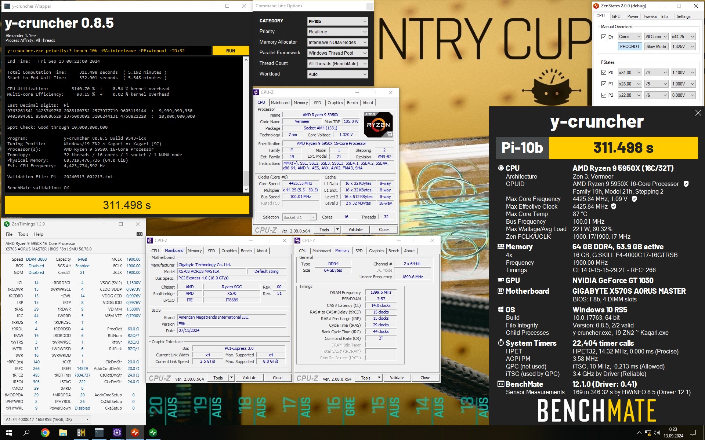
Task: Open the Tweaks tab in ZenStates
Action: pyautogui.click(x=650, y=16)
